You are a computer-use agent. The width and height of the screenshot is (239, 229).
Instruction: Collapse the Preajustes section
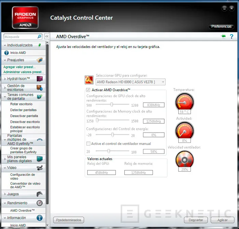[x=5, y=60]
